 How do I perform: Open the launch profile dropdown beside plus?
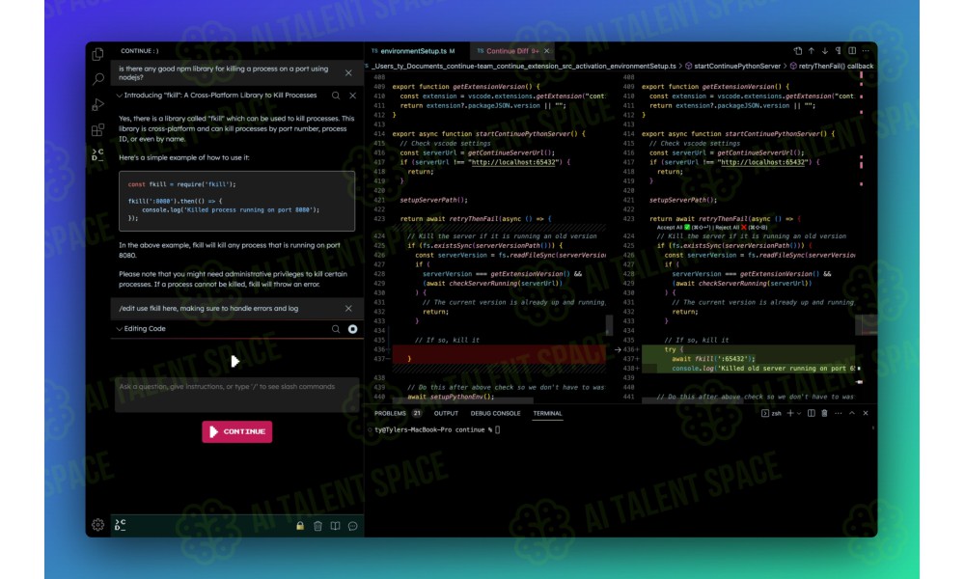tap(799, 413)
